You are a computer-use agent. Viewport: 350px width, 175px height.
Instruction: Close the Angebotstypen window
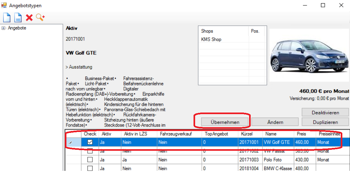tap(341, 5)
